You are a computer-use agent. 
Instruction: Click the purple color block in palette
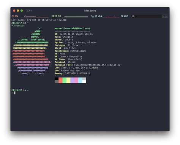pos(72,80)
